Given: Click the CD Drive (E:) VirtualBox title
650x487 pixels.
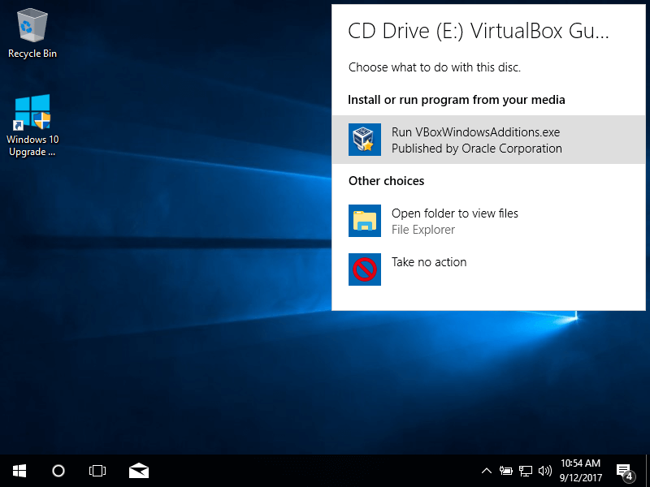Looking at the screenshot, I should click(479, 31).
